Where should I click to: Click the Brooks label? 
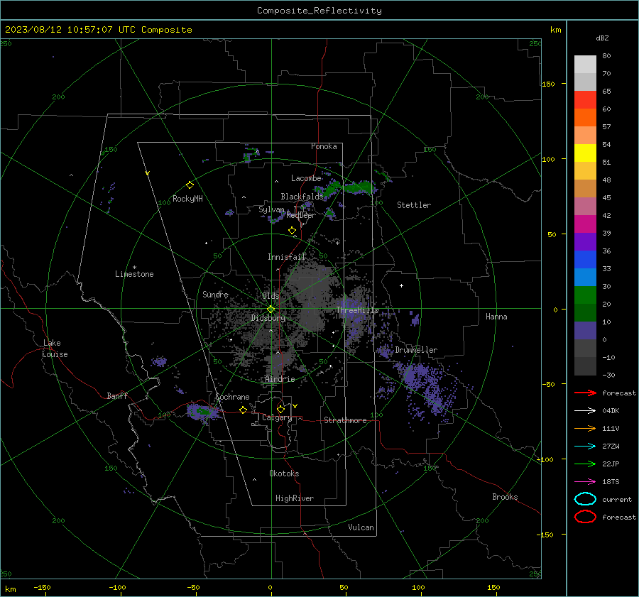coord(505,497)
